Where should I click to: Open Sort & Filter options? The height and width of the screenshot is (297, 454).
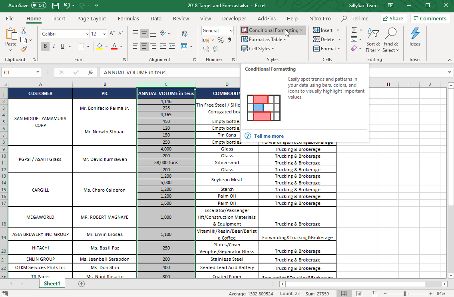tap(373, 40)
